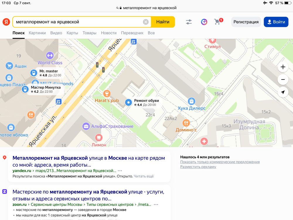This screenshot has width=293, height=220.
Task: Switch to the Картинки tab
Action: 37,33
